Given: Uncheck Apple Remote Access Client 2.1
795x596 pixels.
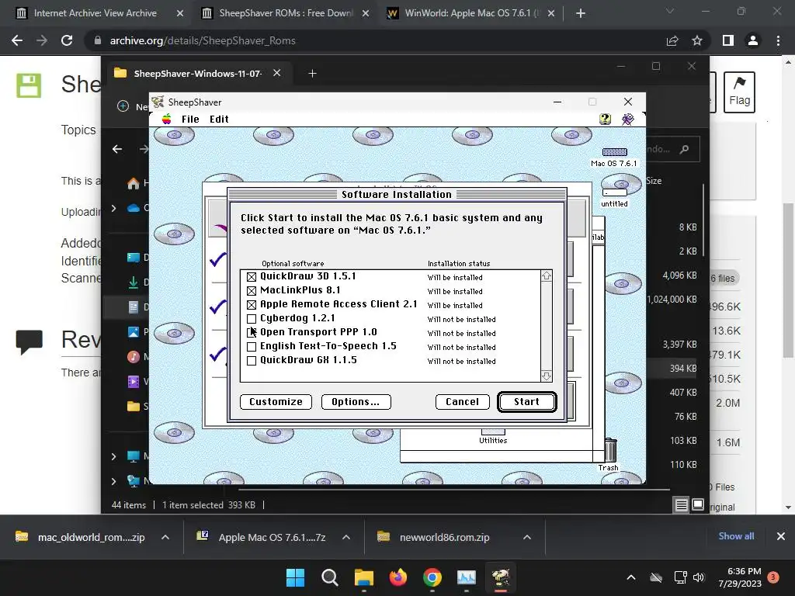Looking at the screenshot, I should tap(252, 304).
